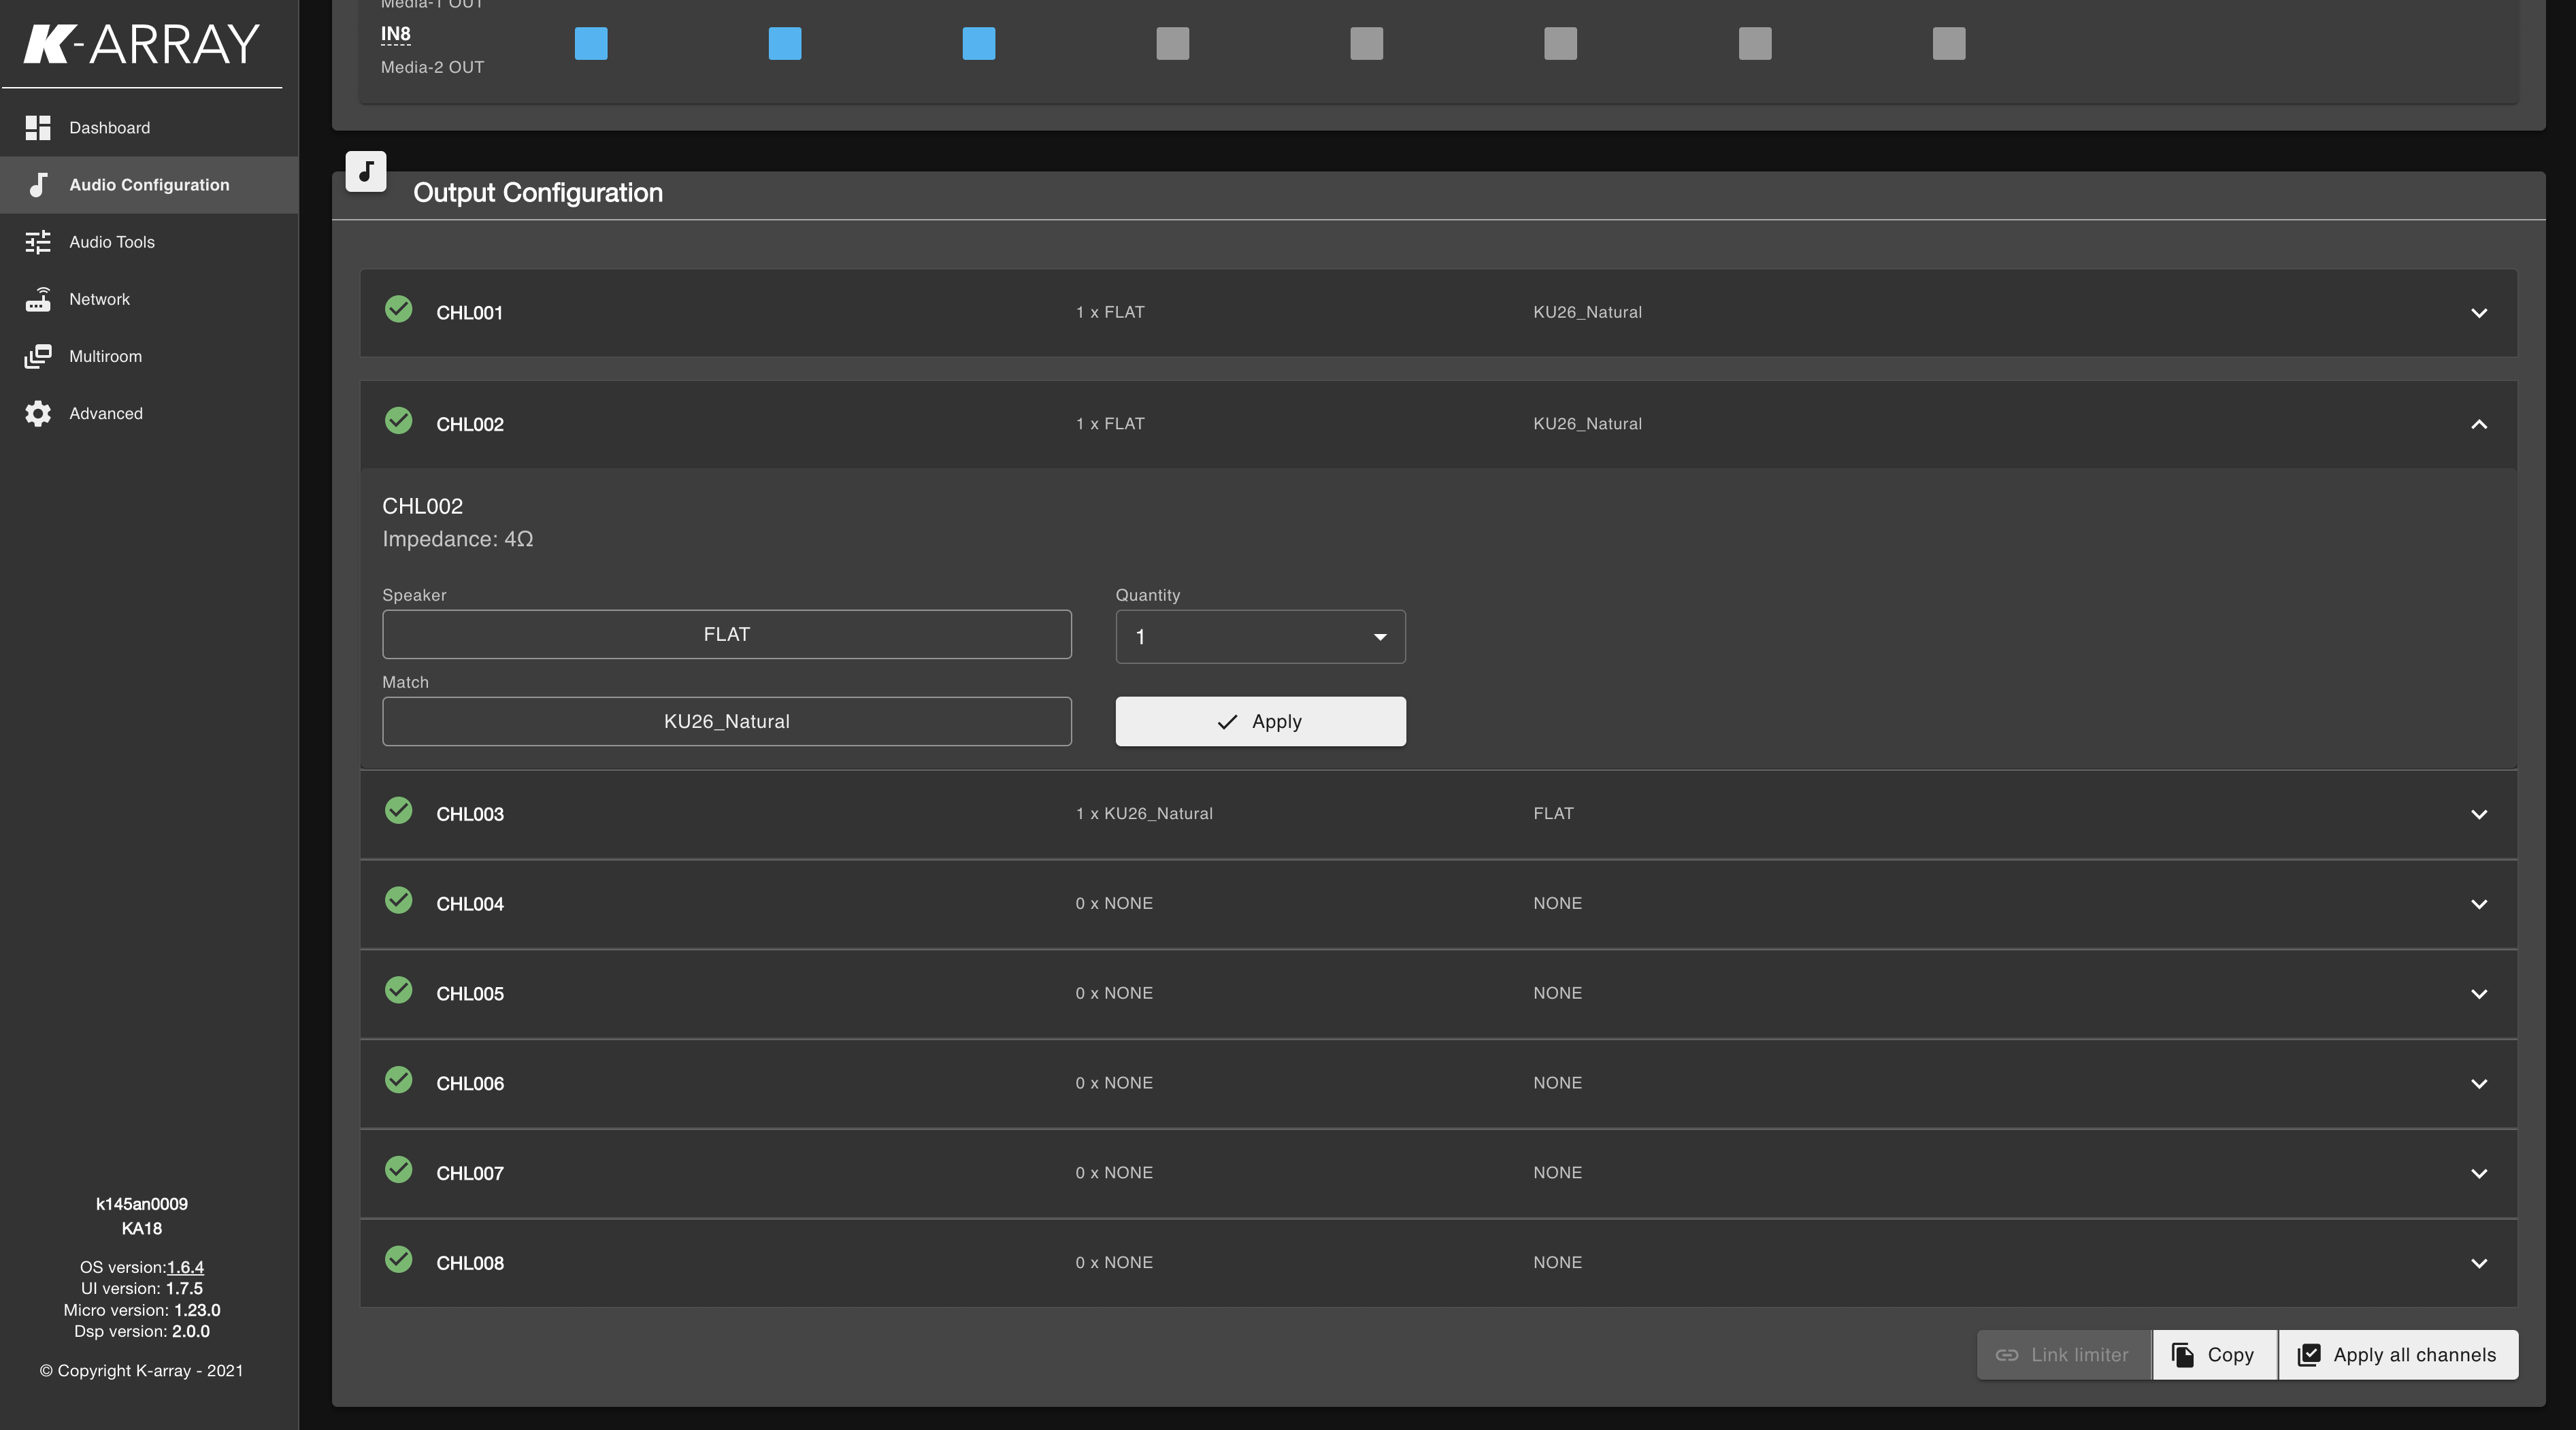Click the IN8 input label
Image resolution: width=2576 pixels, height=1430 pixels.
[x=396, y=34]
